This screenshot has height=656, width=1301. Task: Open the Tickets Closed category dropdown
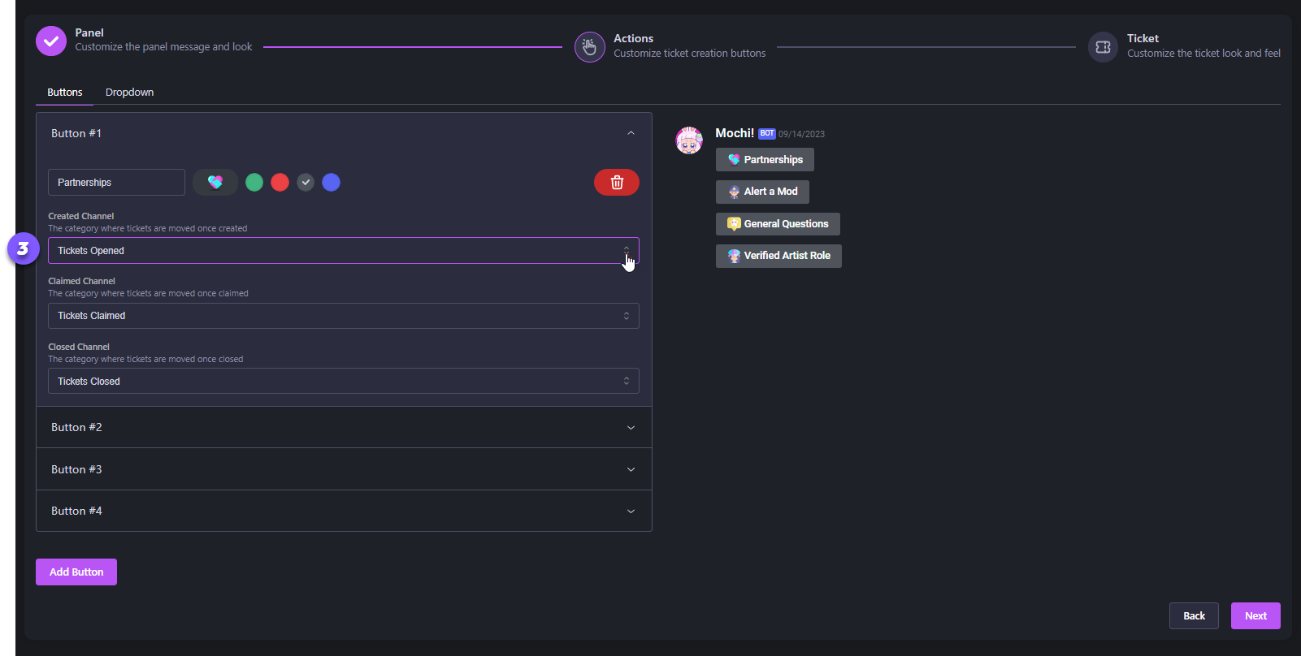click(343, 381)
